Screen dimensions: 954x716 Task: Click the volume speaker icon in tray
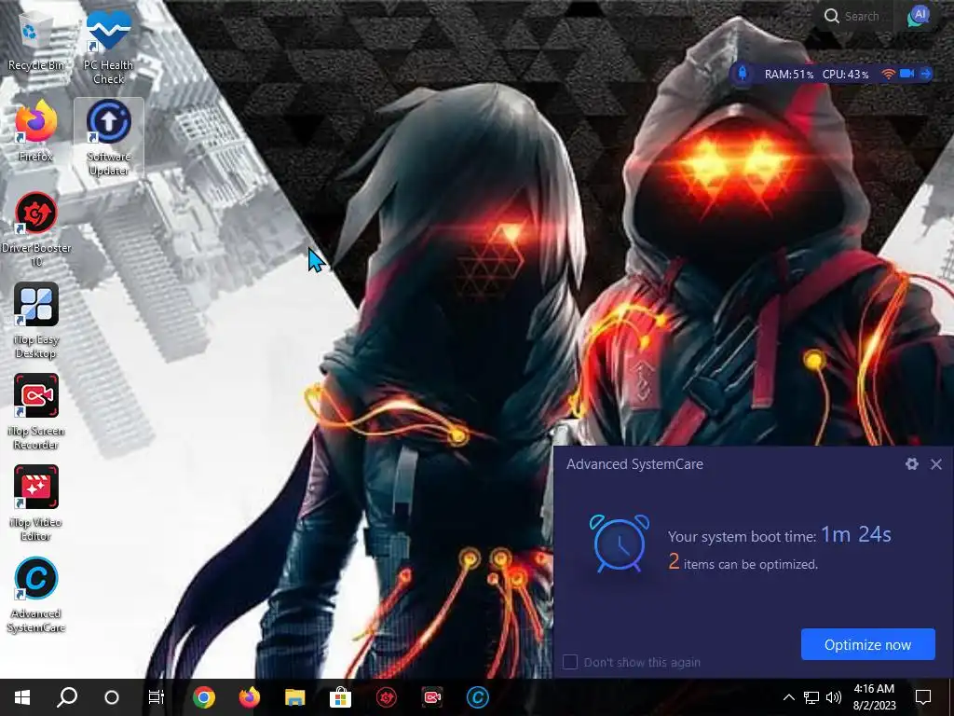pos(834,697)
